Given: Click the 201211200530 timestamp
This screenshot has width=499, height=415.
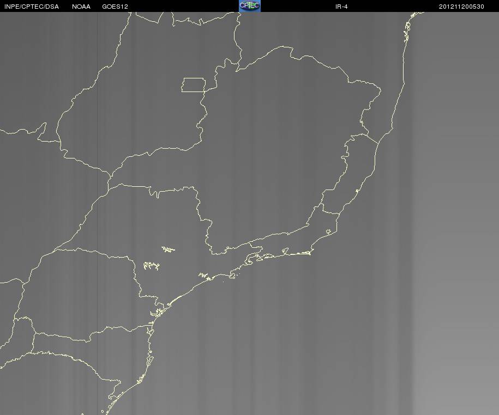Looking at the screenshot, I should tap(461, 7).
